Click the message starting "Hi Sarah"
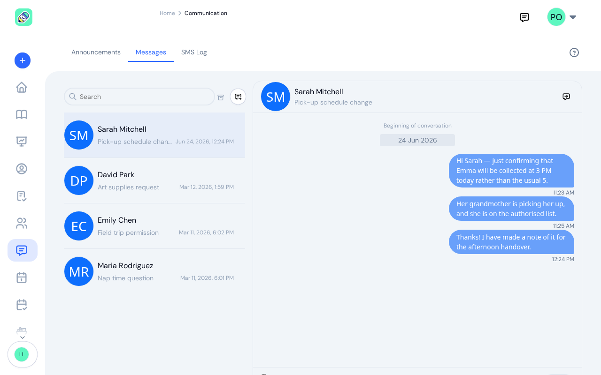601x375 pixels. [x=511, y=171]
